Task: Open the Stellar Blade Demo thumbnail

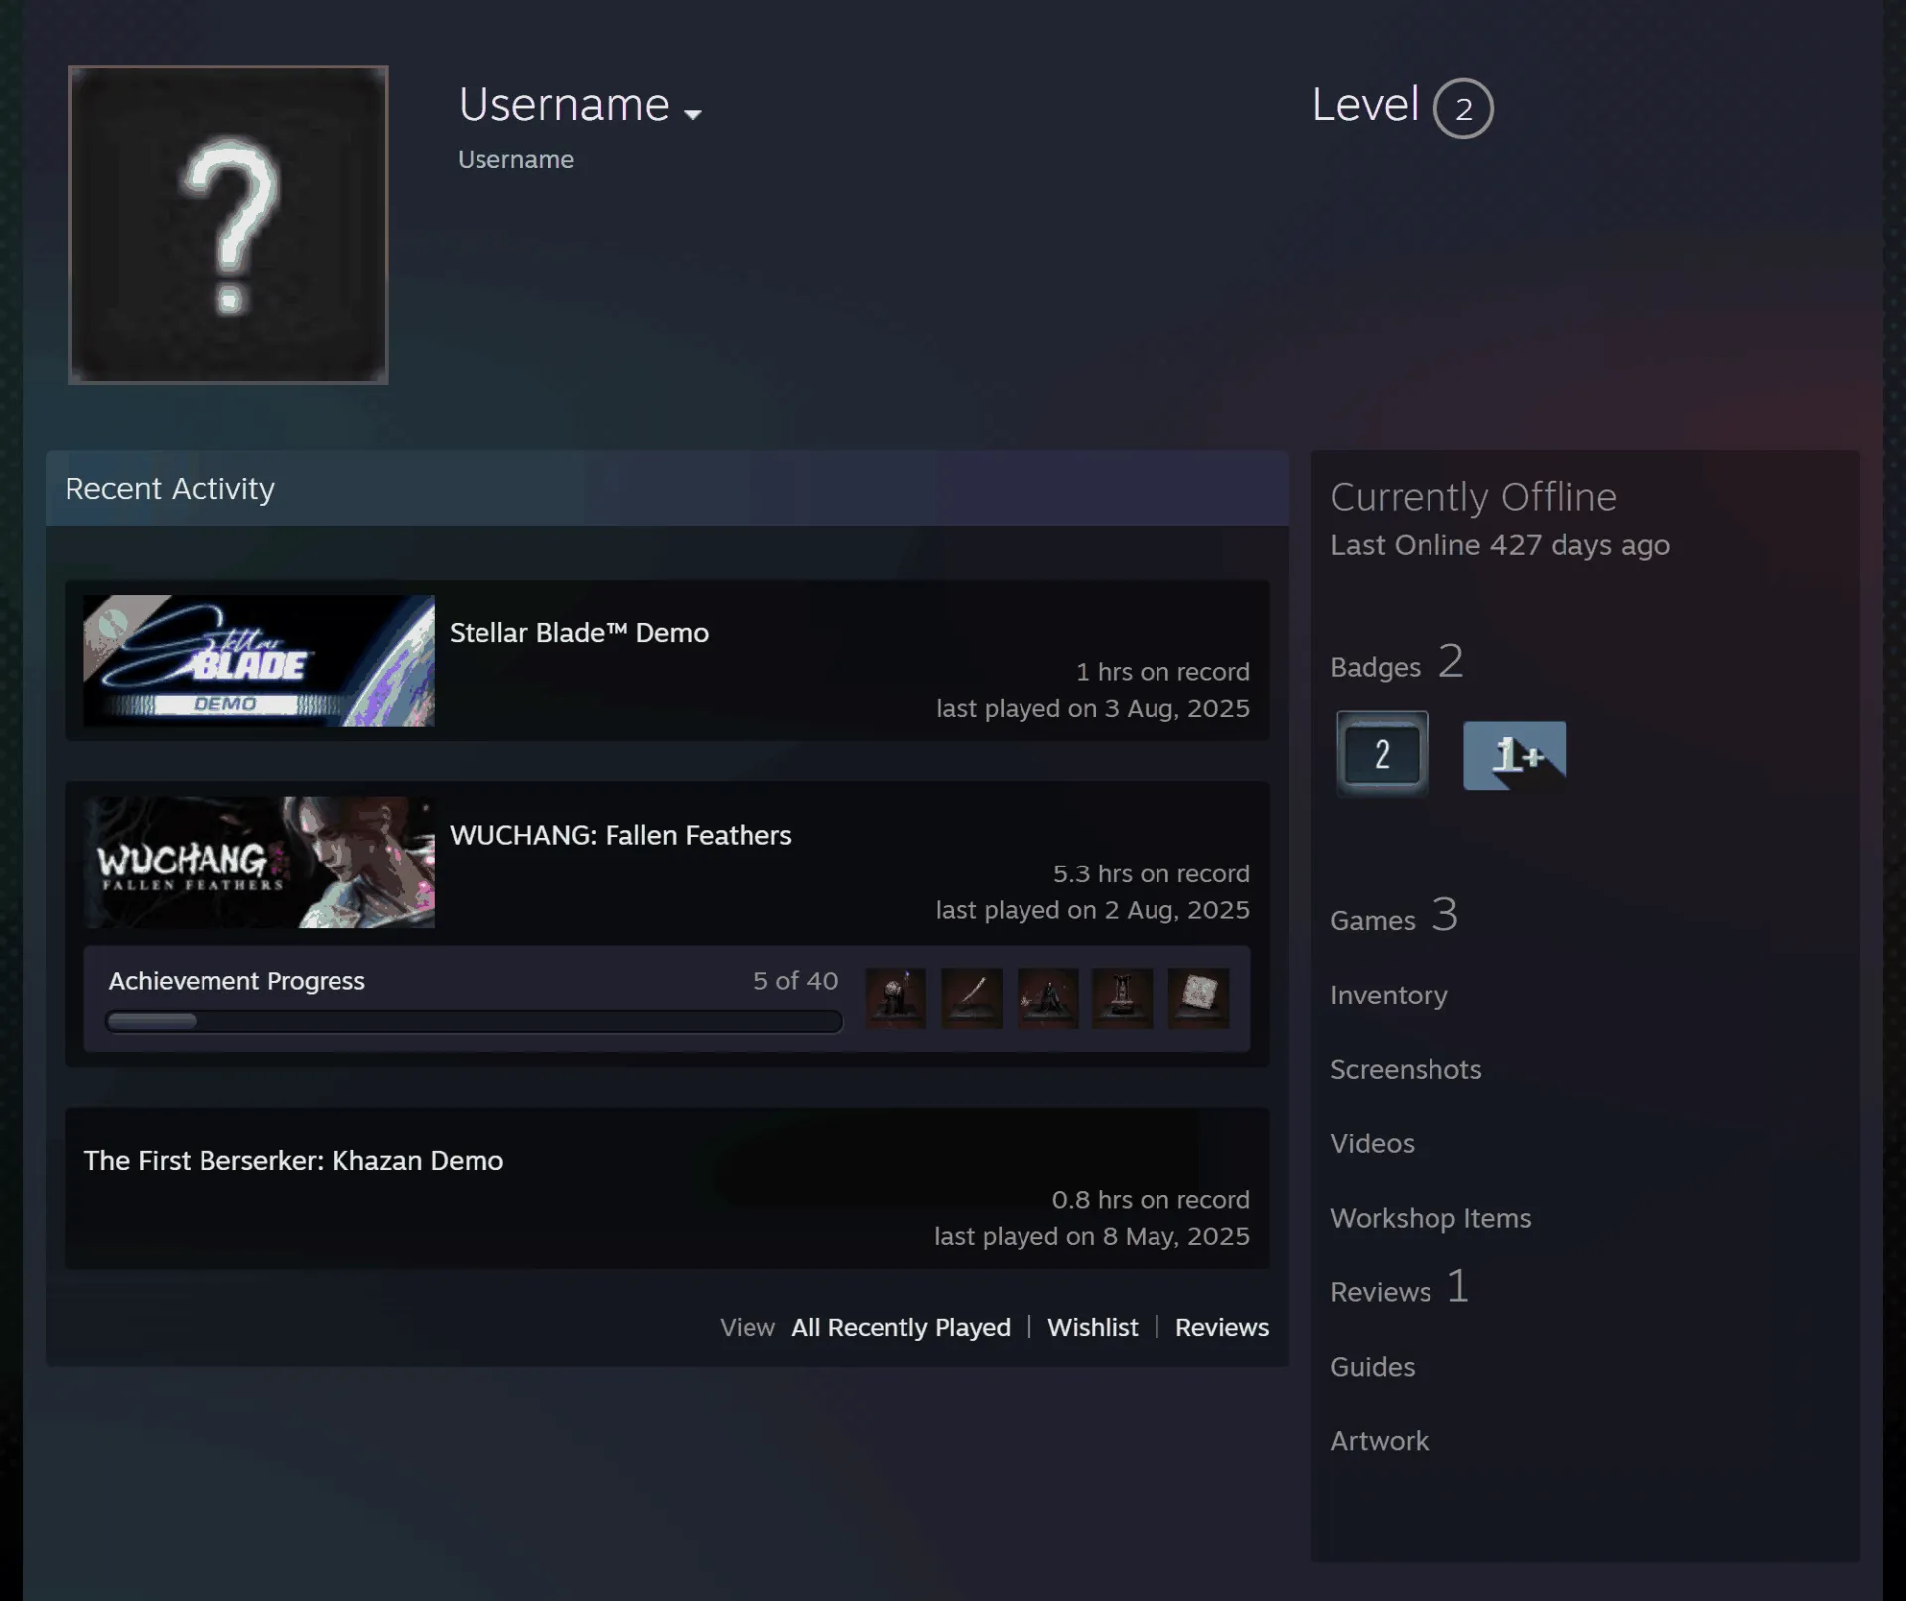Action: [259, 660]
